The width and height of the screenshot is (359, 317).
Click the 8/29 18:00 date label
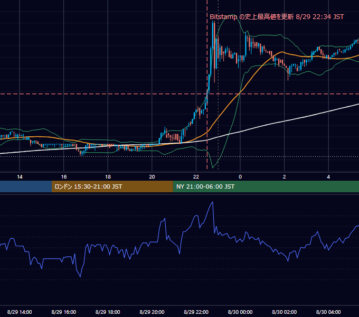pyautogui.click(x=108, y=312)
